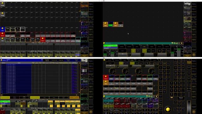Image resolution: width=202 pixels, height=114 pixels.
Task: Click the 0 key on the numeric keypad
Action: pos(172,94)
